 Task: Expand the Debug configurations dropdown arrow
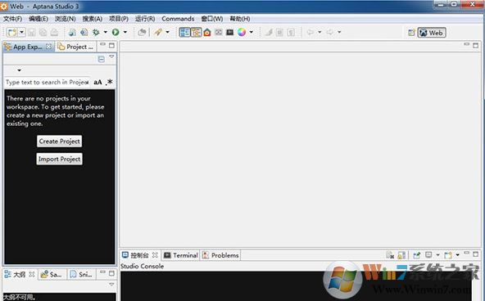105,32
